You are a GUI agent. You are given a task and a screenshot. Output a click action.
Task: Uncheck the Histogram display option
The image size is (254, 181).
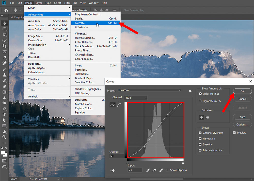tap(200, 138)
